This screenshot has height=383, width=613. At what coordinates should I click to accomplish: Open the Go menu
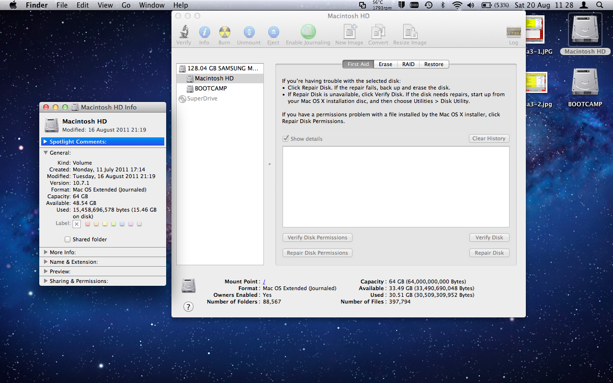(126, 5)
